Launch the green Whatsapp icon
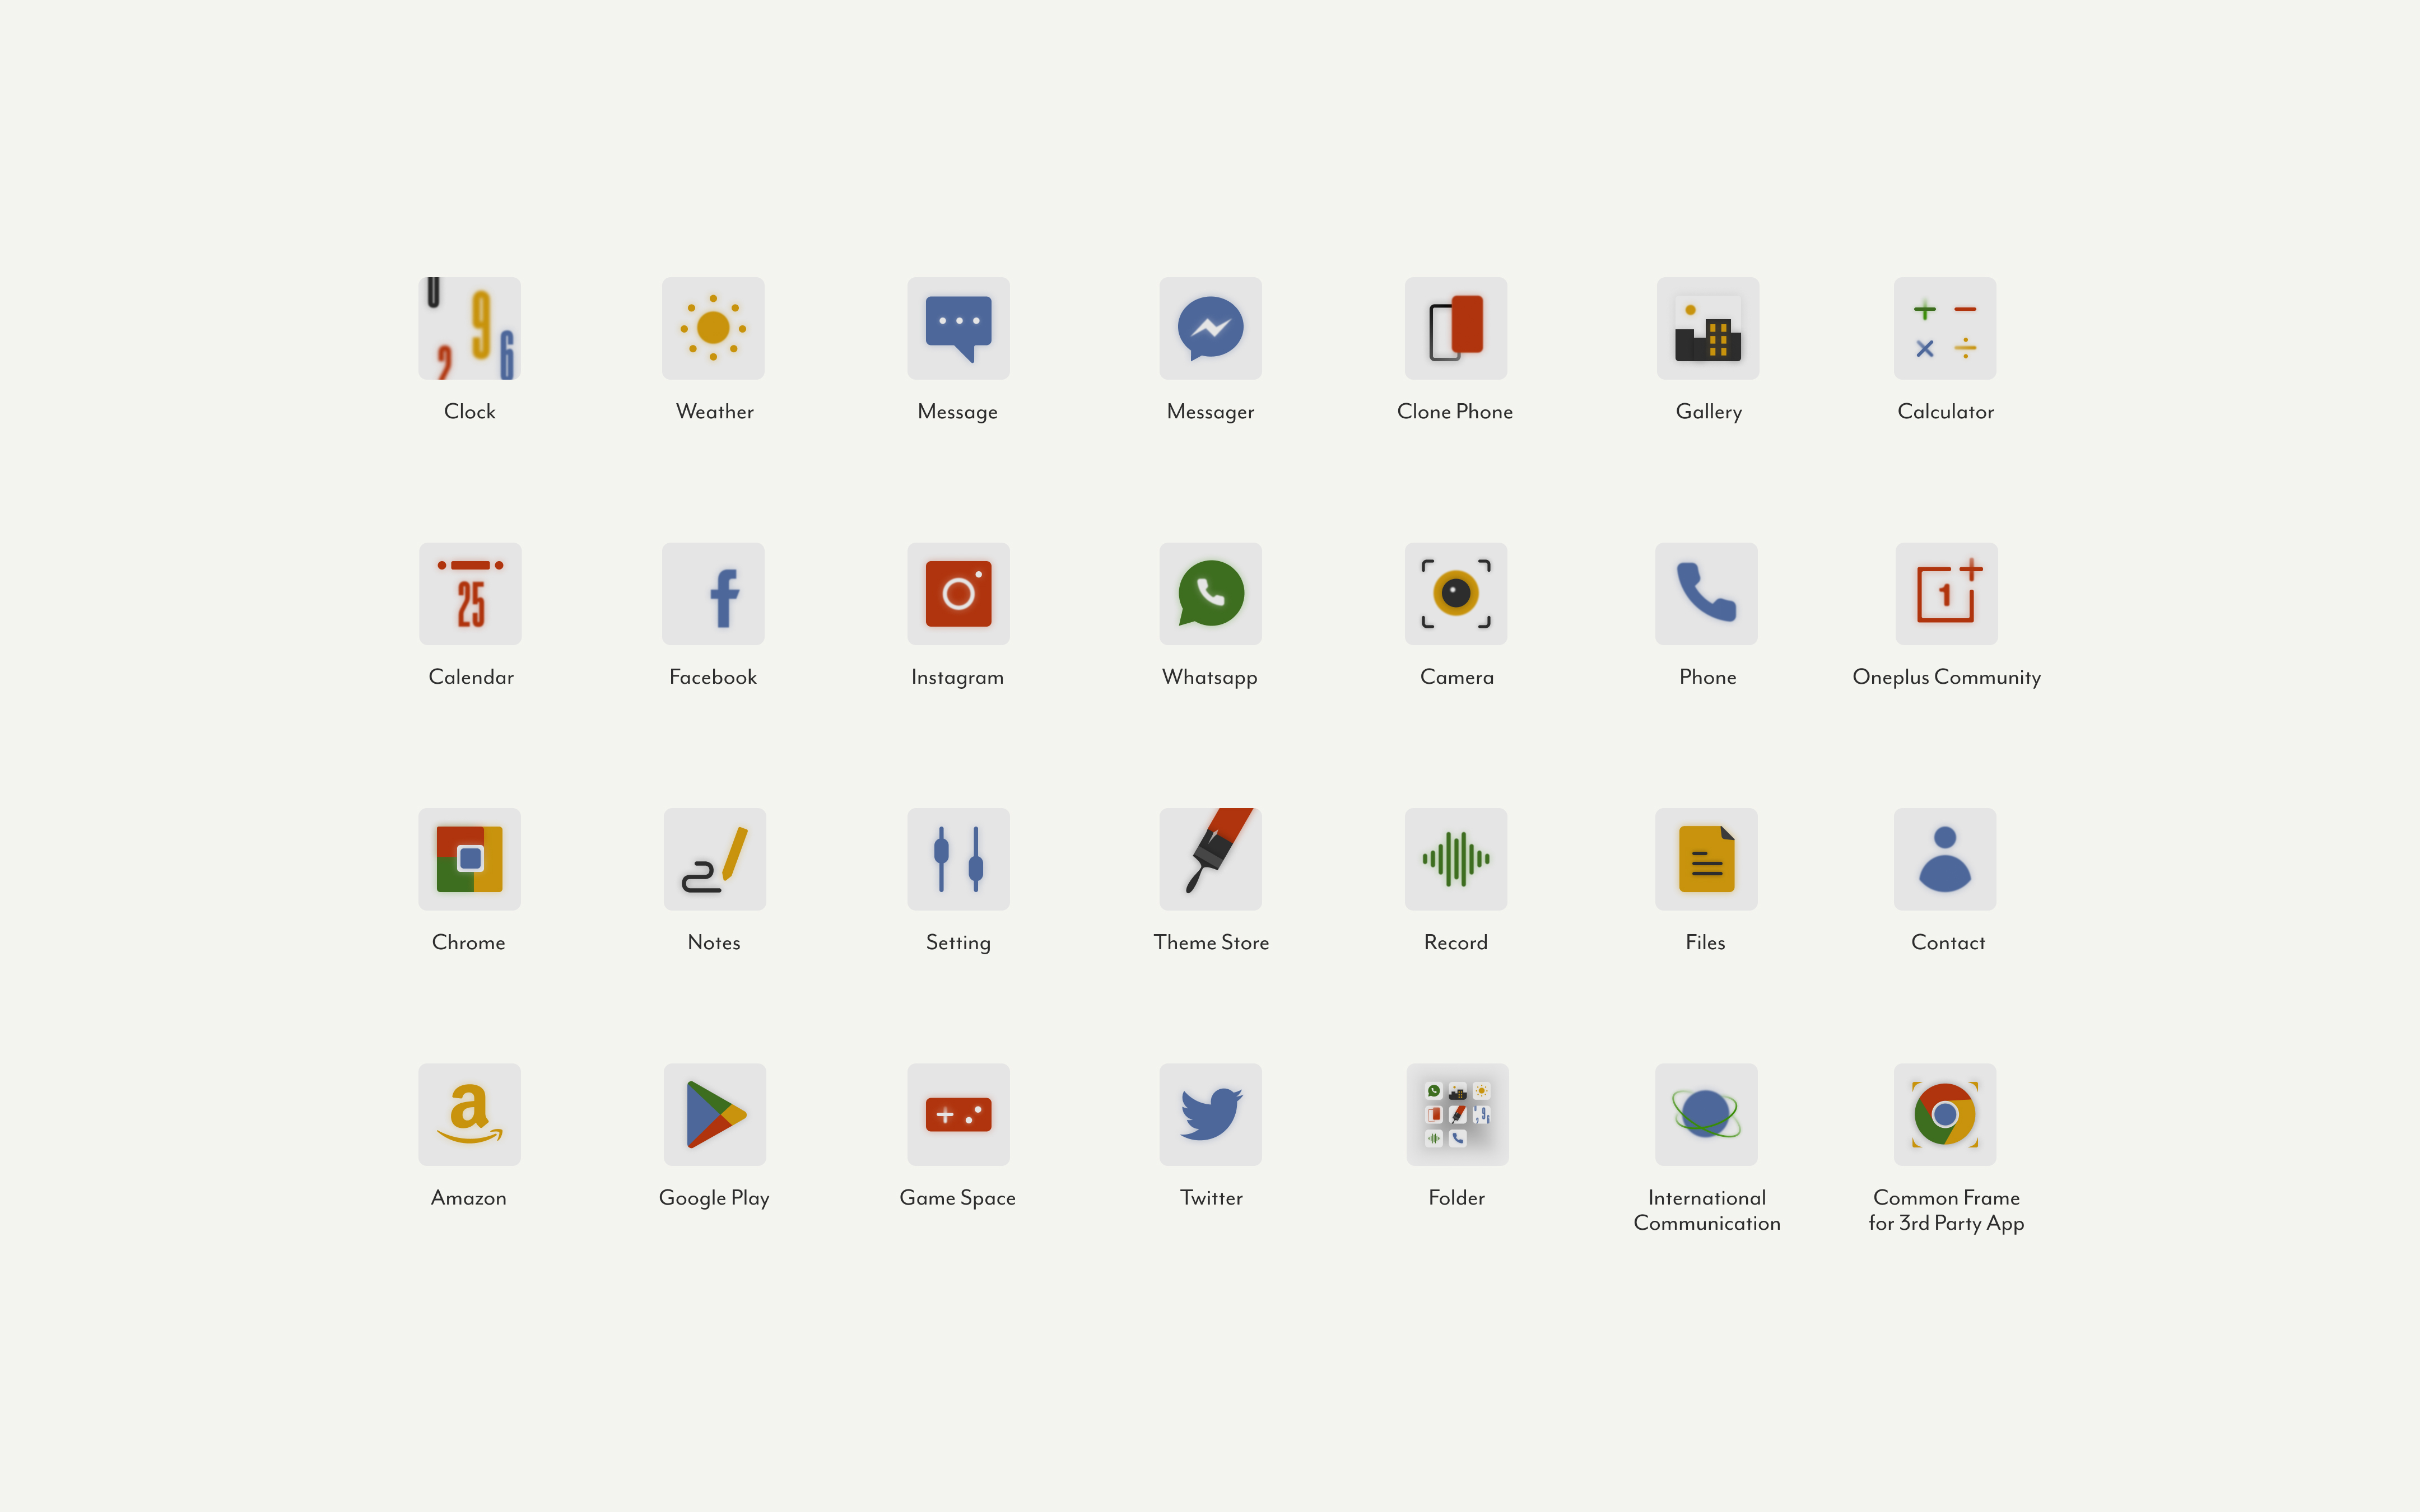 click(x=1210, y=593)
